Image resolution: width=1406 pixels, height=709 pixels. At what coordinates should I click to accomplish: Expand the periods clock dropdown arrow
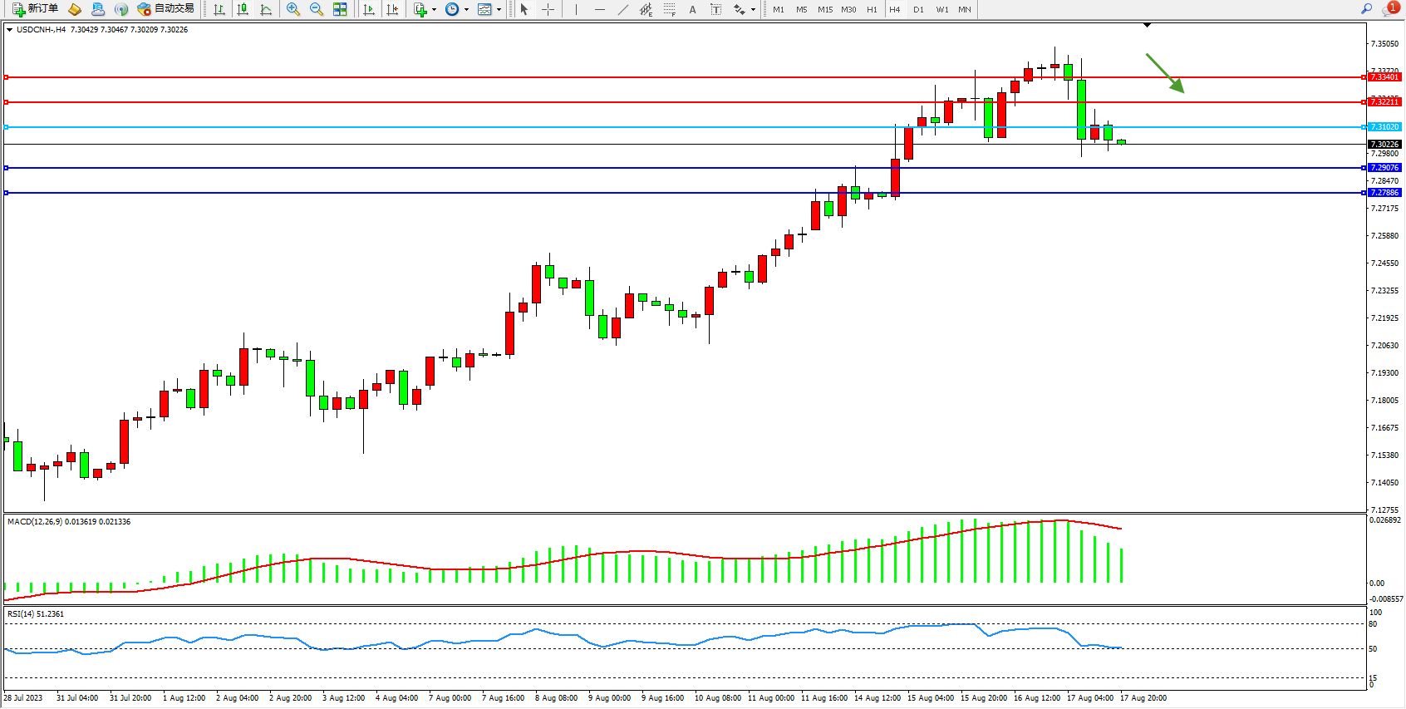[x=466, y=10]
